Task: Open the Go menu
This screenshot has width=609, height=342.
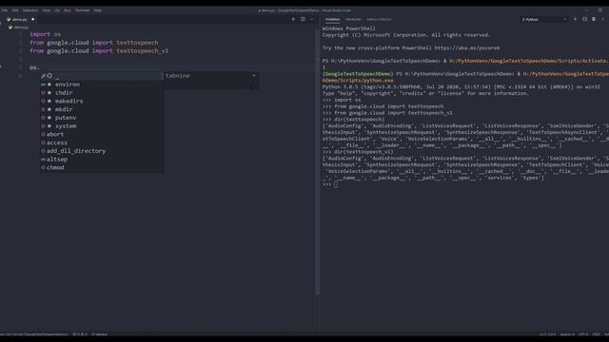Action: coord(57,10)
